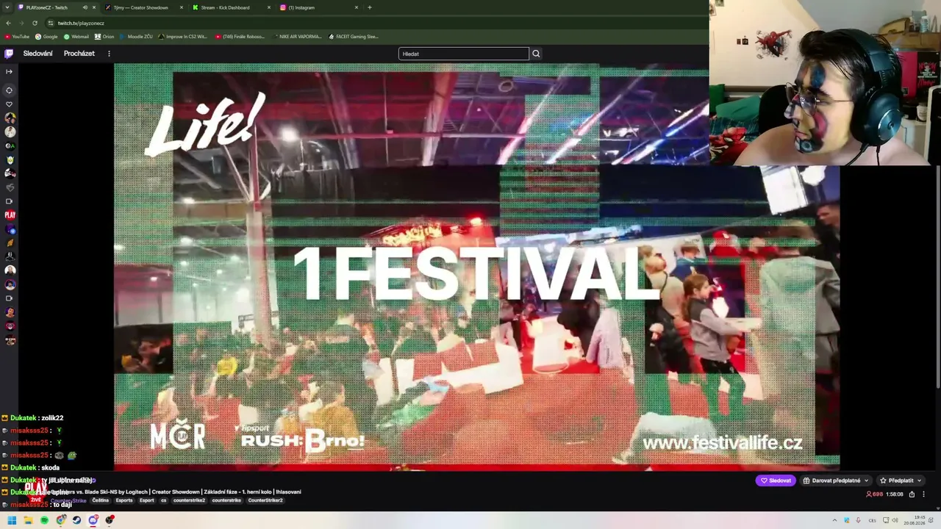Go back with the browser back arrow
941x529 pixels.
(8, 23)
